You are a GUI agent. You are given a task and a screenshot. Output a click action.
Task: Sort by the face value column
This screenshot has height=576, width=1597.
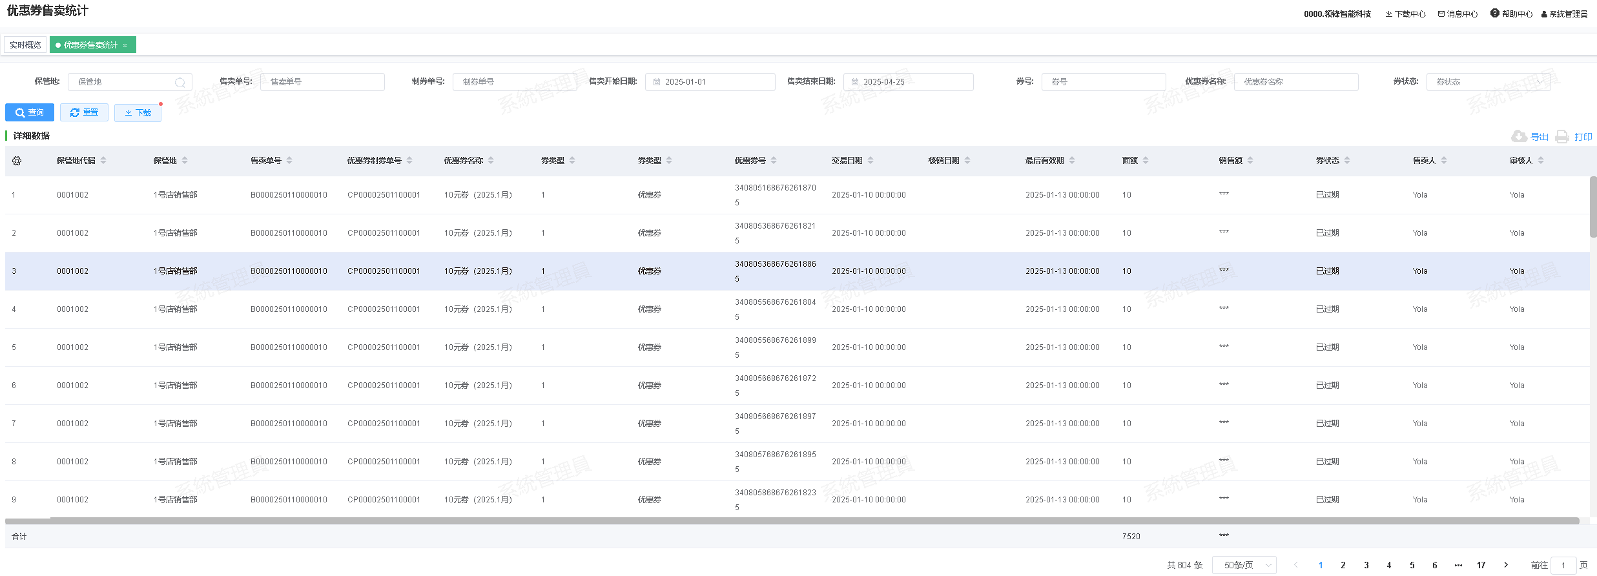(1146, 161)
